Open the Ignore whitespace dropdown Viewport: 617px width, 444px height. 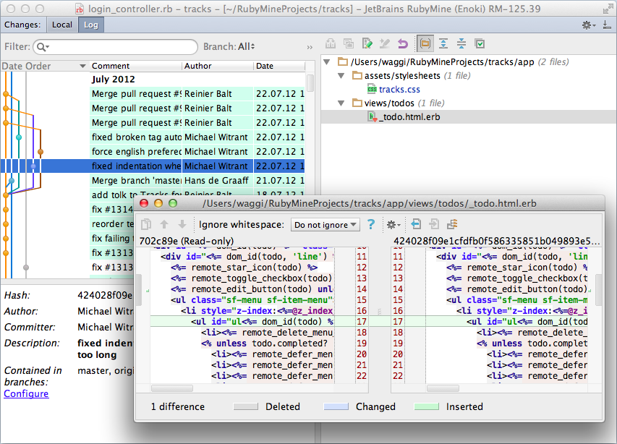[x=325, y=225]
